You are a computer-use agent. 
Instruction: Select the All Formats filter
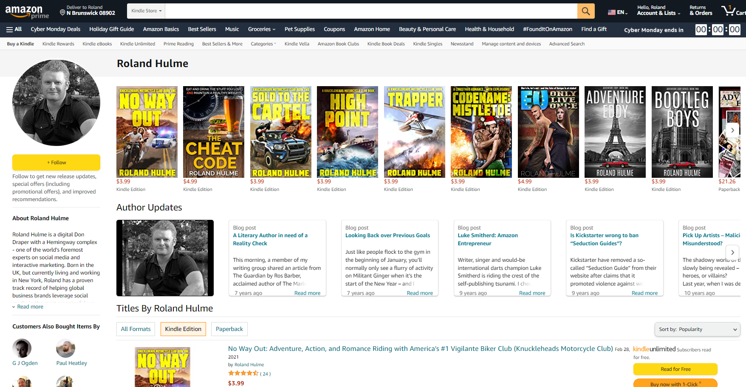click(x=136, y=329)
